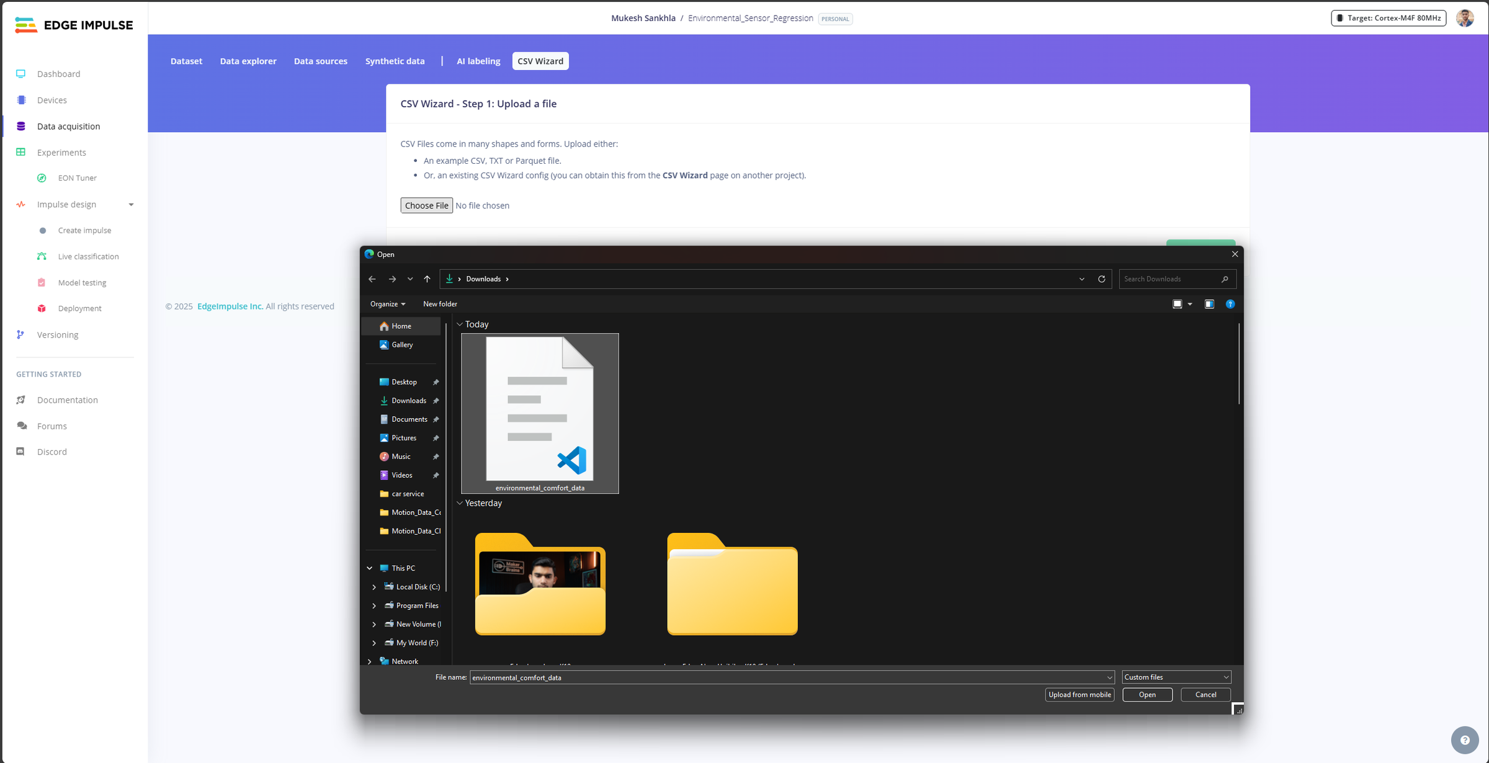Image resolution: width=1489 pixels, height=763 pixels.
Task: Expand the Program Files node
Action: 374,605
